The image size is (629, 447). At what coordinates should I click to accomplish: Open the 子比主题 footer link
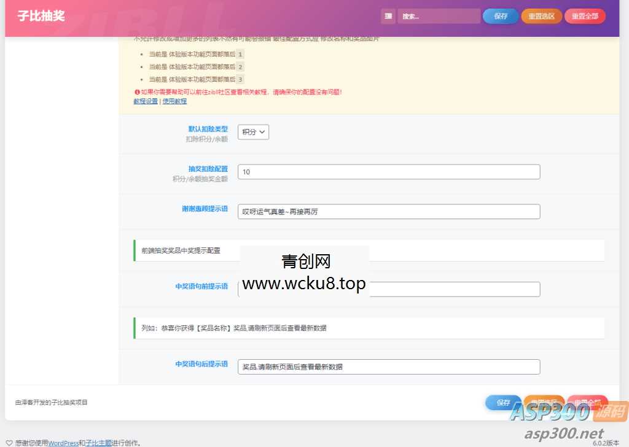pyautogui.click(x=100, y=442)
